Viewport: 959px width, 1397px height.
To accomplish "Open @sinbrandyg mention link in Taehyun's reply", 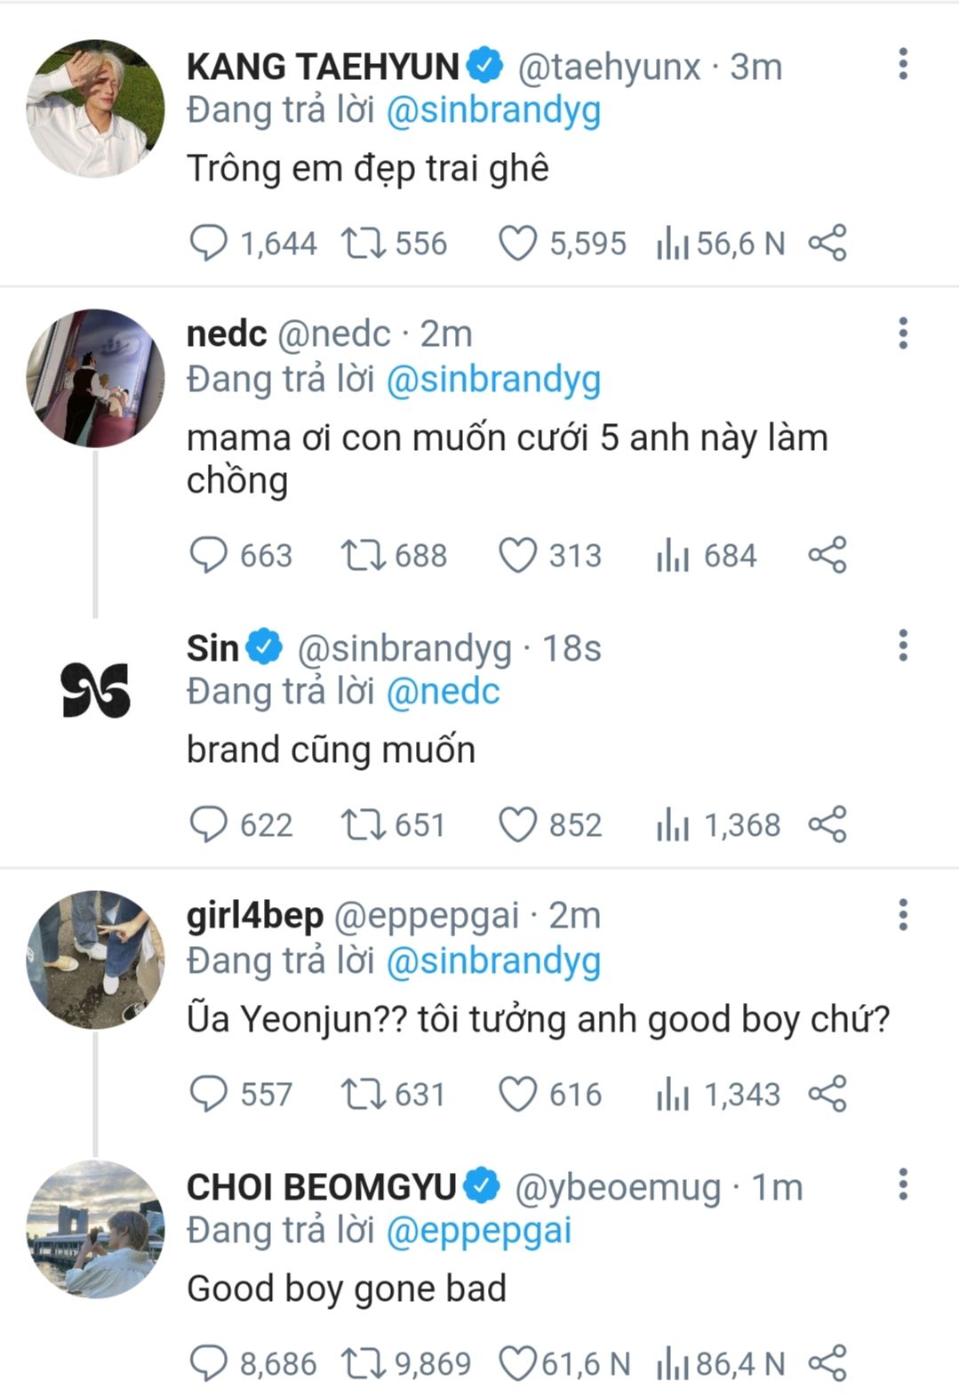I will 493,111.
